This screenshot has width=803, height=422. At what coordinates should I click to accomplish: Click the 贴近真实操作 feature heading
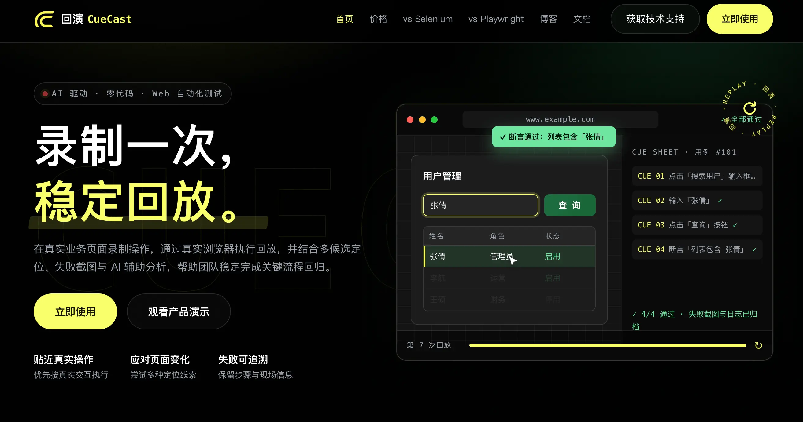pos(63,360)
